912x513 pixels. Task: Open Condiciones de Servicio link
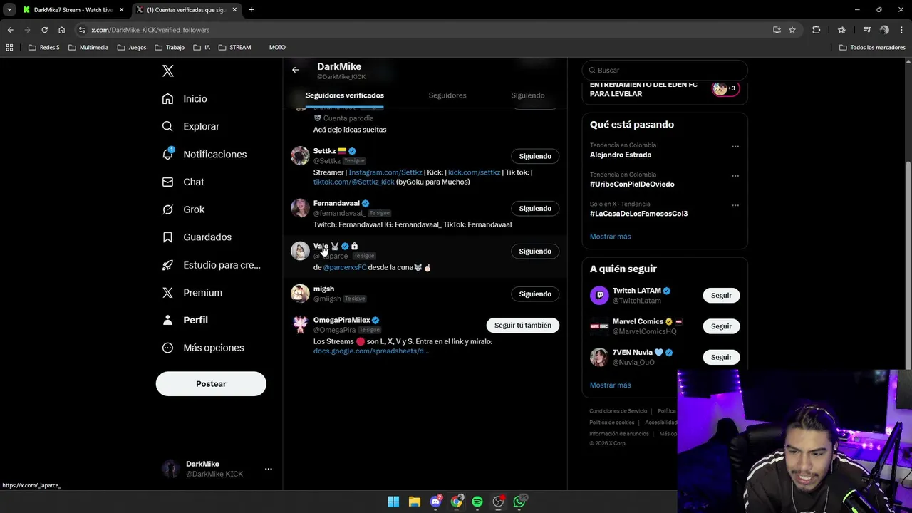pos(618,411)
